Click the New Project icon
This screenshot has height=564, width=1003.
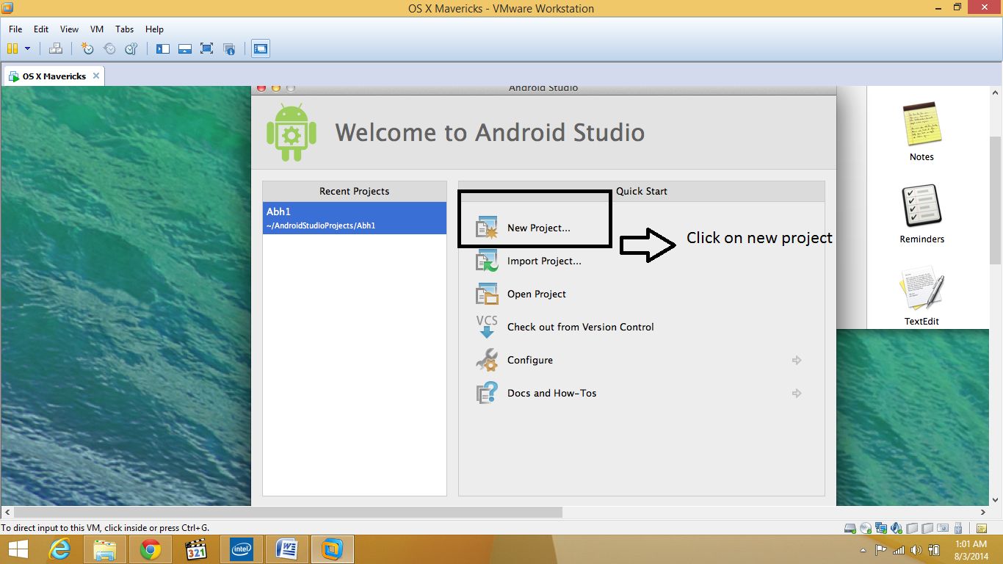tap(487, 228)
